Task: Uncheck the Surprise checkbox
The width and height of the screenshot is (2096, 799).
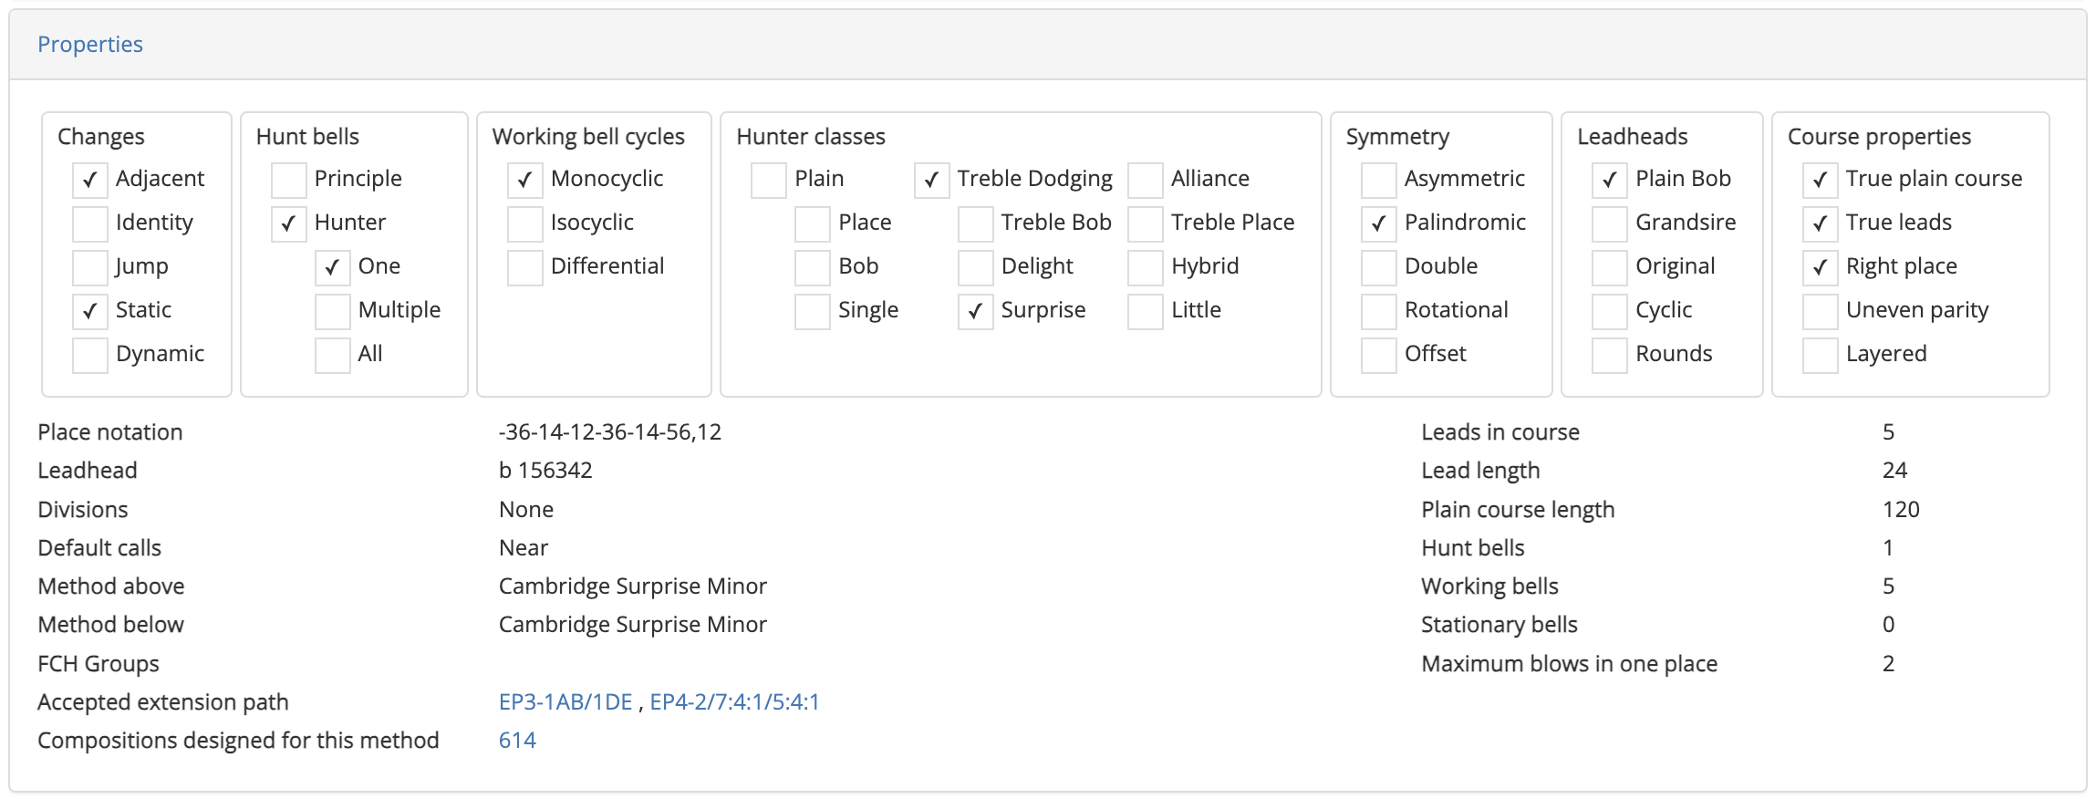Action: pos(976,311)
